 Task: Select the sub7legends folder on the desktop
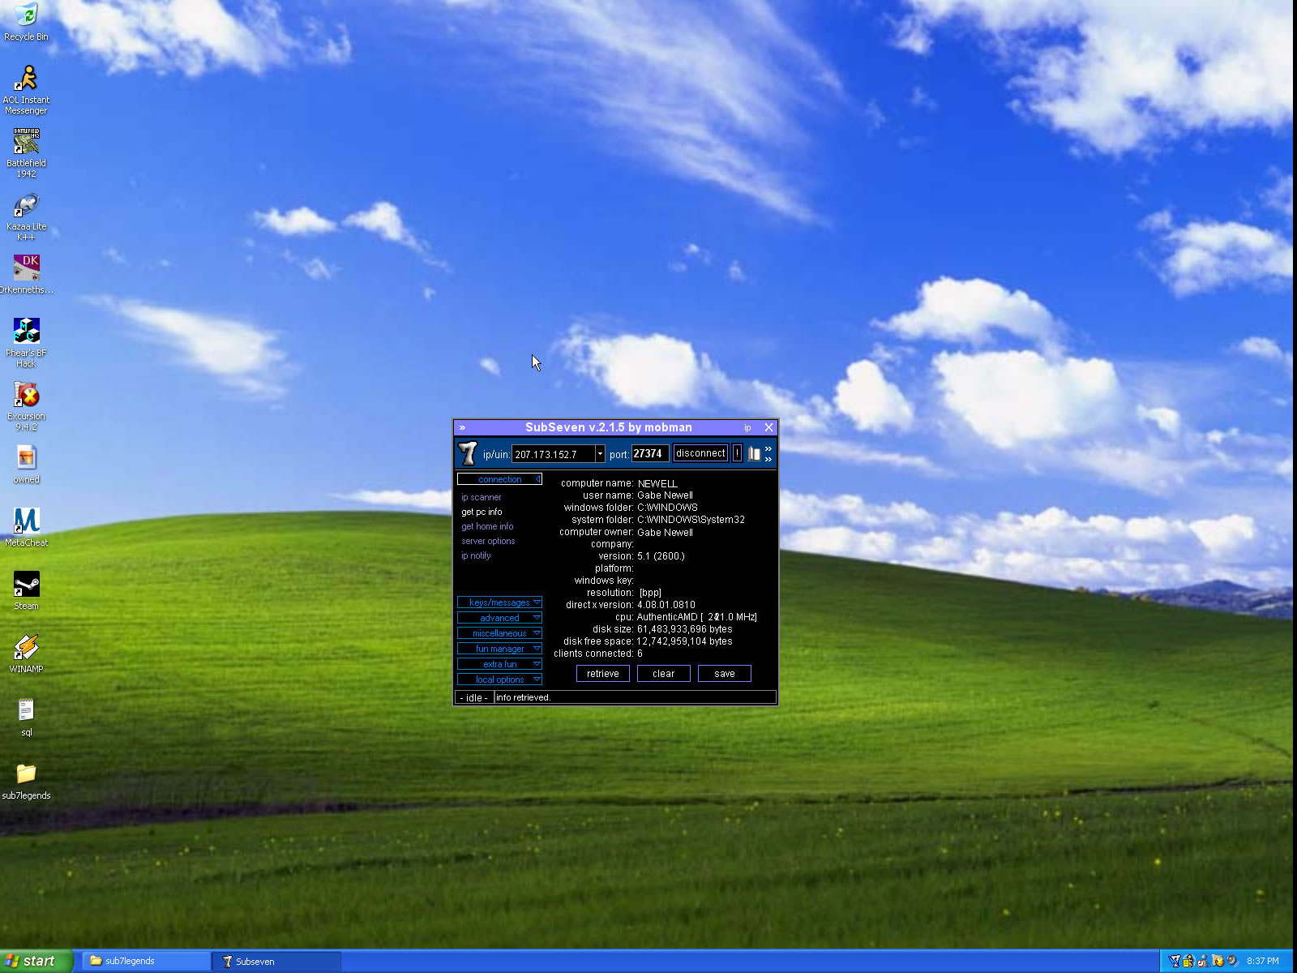[26, 780]
